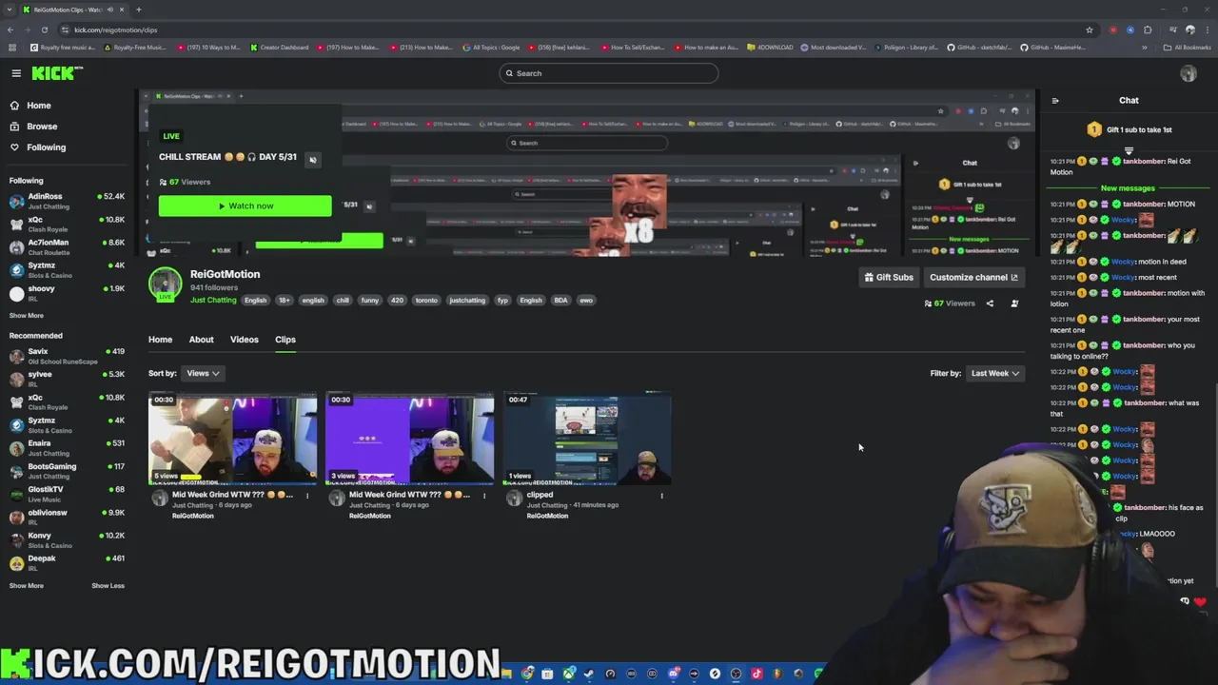Click the browser back arrow

10,29
